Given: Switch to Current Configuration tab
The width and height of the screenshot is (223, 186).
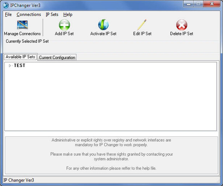Looking at the screenshot, I should 57,57.
